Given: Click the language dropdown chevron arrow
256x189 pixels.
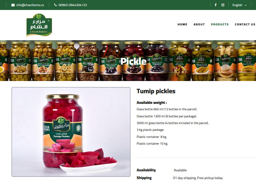Looking at the screenshot, I should click(245, 5).
